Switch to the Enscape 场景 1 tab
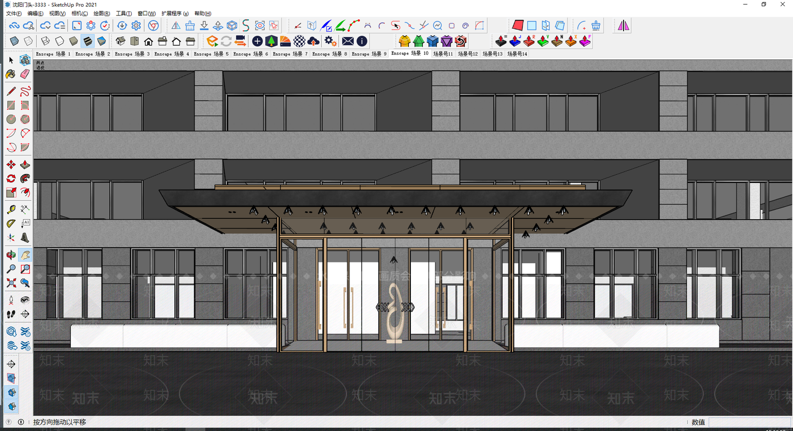 coord(53,54)
